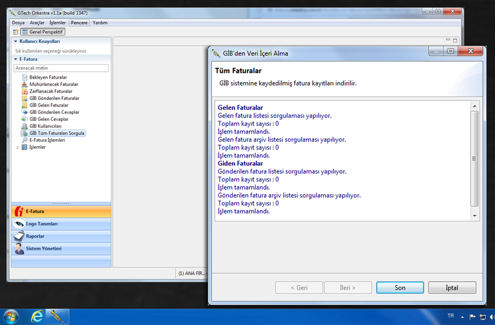Click the minimize view icon in editor area
Viewport: 495px width, 325px height.
tap(448, 40)
